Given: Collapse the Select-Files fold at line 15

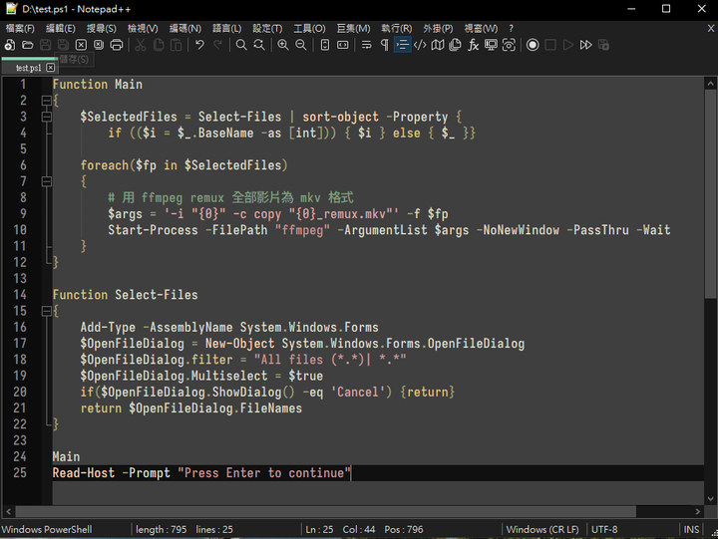Looking at the screenshot, I should click(46, 311).
